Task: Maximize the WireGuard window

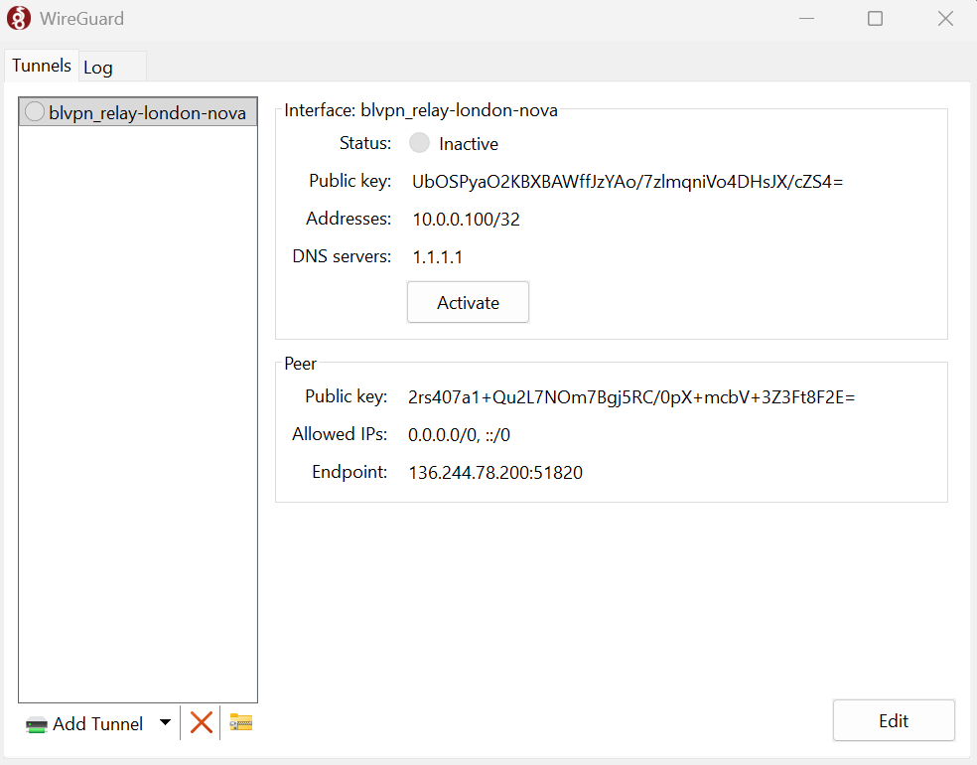Action: coord(875,19)
